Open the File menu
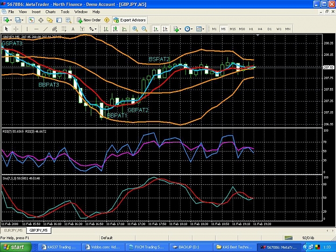The image size is (336, 252). (11, 12)
